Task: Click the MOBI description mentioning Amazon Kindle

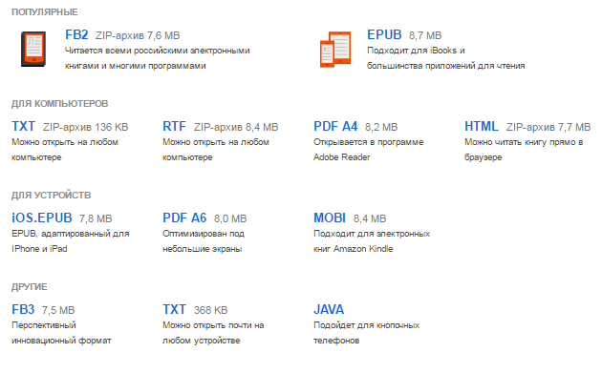Action: point(372,241)
